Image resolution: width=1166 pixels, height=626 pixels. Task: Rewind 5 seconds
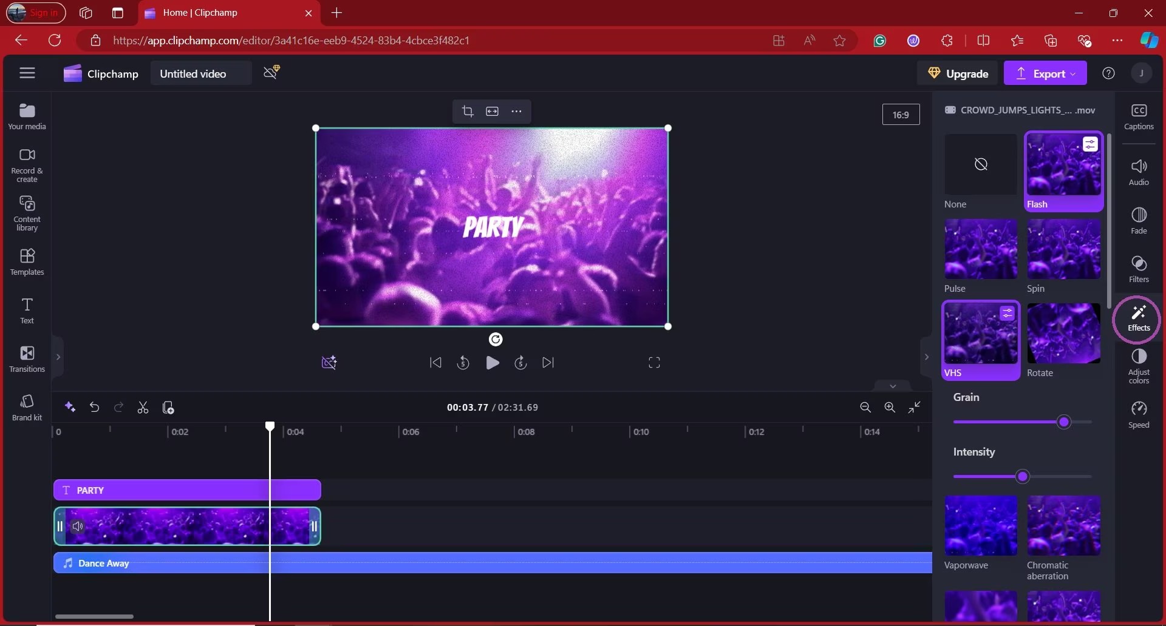click(463, 363)
